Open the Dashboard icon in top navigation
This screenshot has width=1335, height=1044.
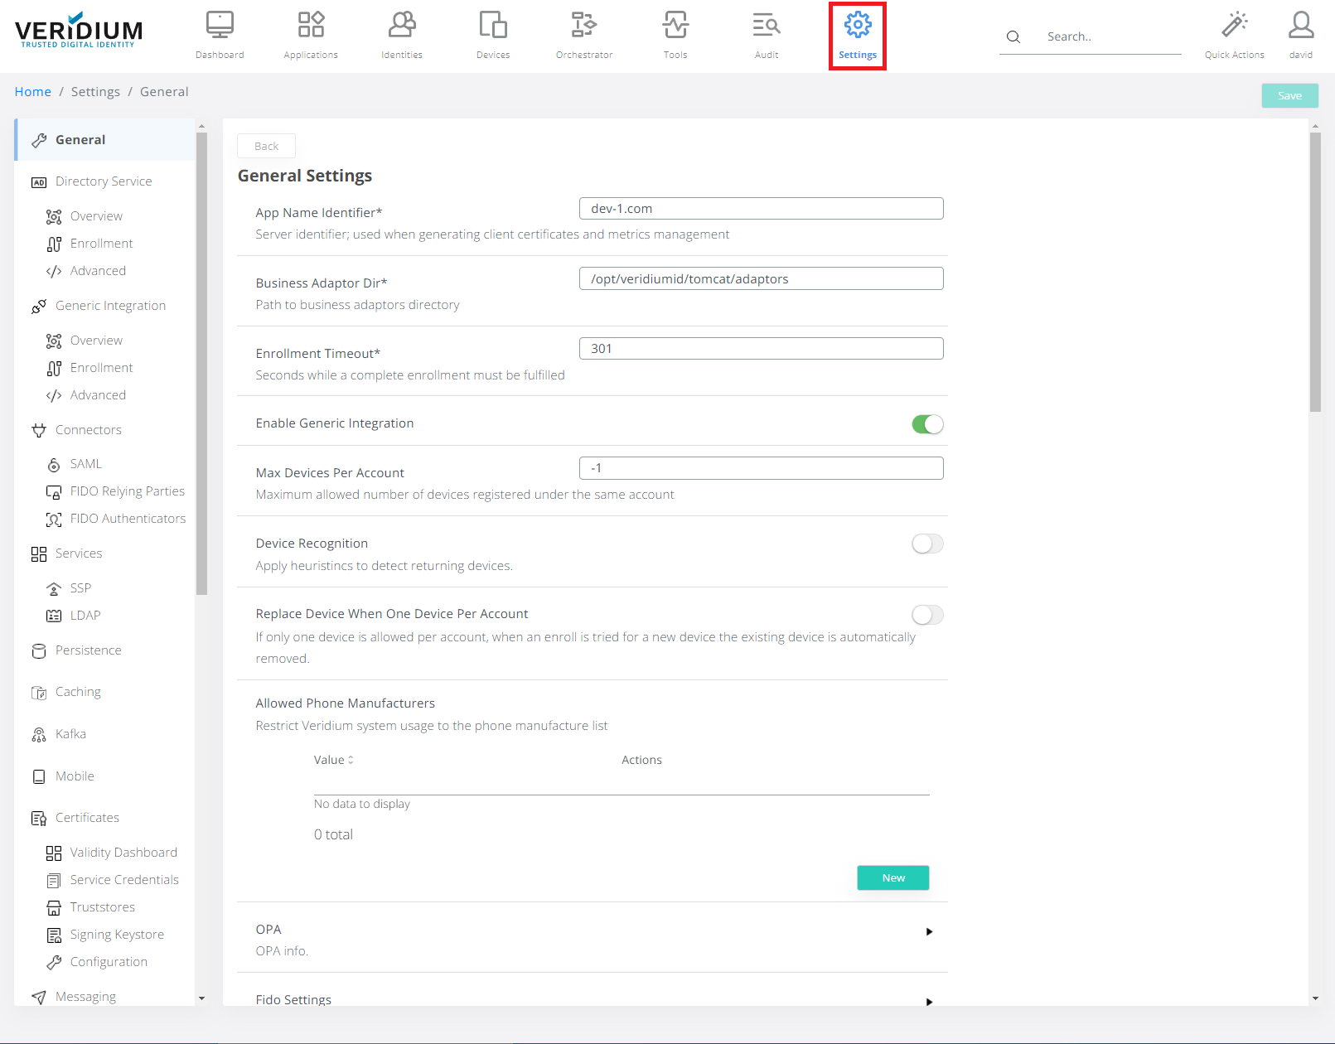(x=220, y=27)
